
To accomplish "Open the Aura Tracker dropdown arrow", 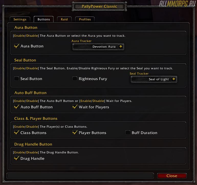I will click(x=121, y=47).
